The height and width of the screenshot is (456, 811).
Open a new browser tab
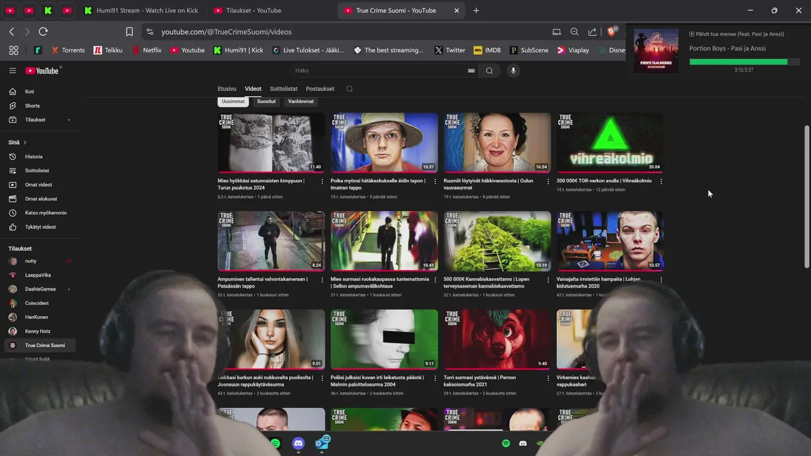(x=476, y=10)
